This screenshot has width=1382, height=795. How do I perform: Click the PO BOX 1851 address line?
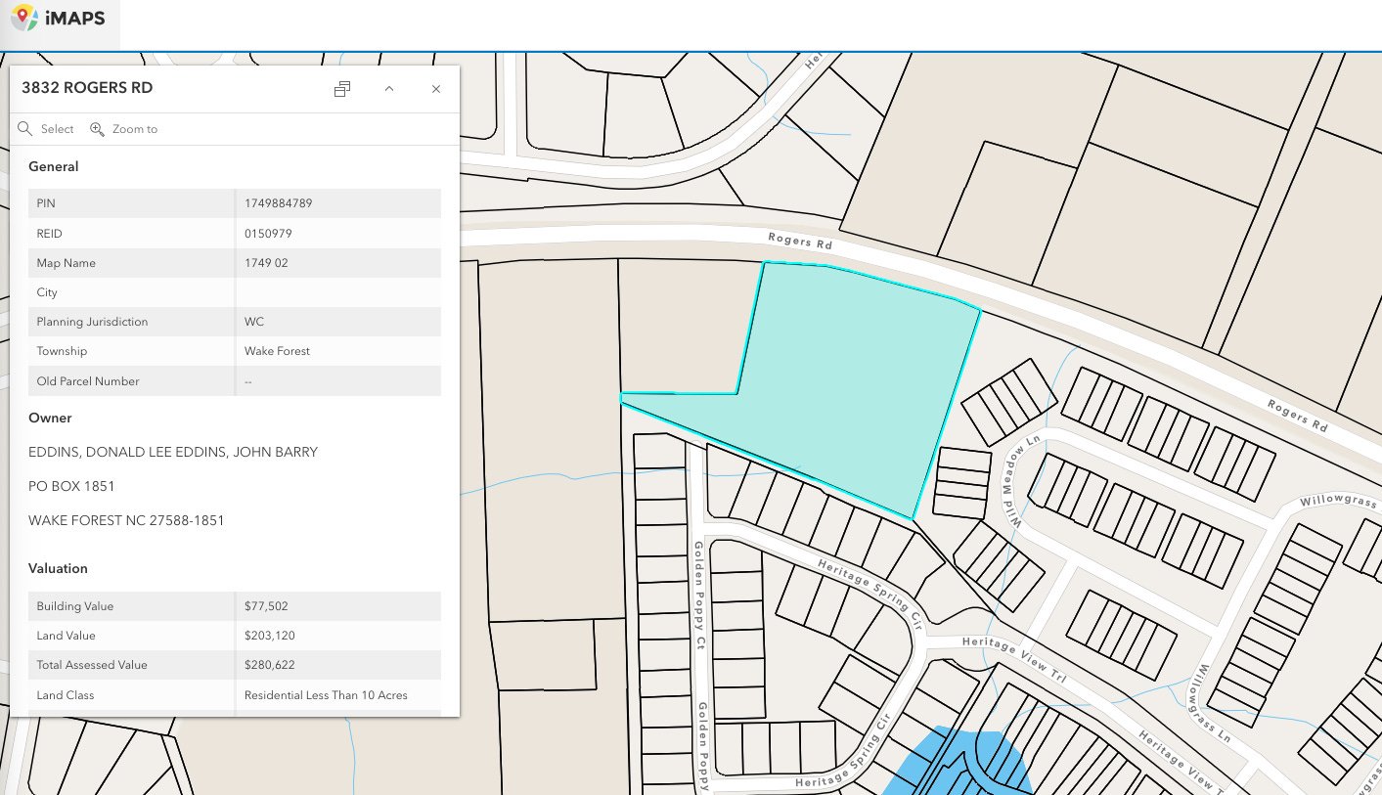(x=71, y=486)
